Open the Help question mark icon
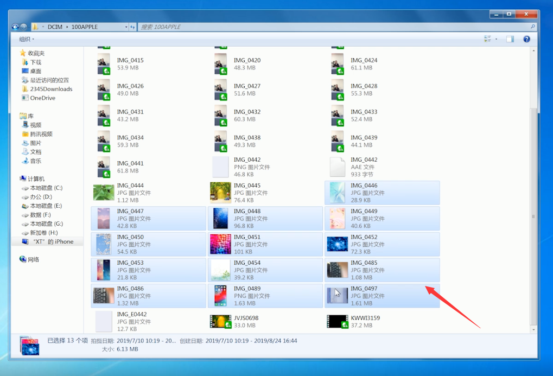This screenshot has width=553, height=376. pyautogui.click(x=526, y=39)
